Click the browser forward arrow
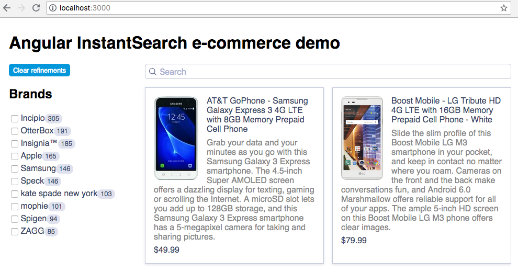Viewport: 518px width, 272px height. tap(21, 8)
